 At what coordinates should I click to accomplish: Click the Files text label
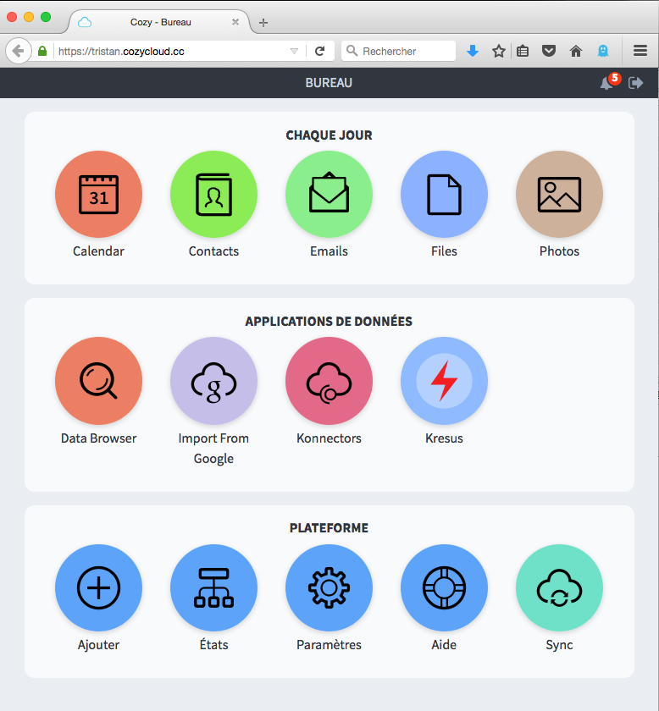445,251
